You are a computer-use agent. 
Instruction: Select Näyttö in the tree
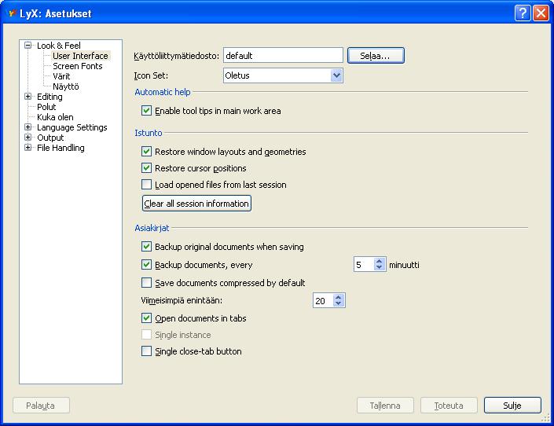click(66, 86)
